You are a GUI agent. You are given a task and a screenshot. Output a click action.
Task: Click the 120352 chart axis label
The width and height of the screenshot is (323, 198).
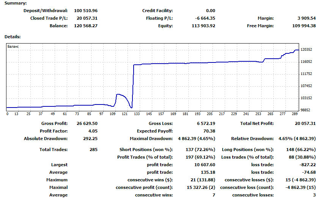[x=306, y=50]
